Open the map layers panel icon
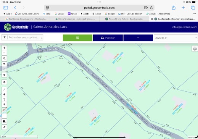This screenshot has height=139, width=198. coord(195,48)
